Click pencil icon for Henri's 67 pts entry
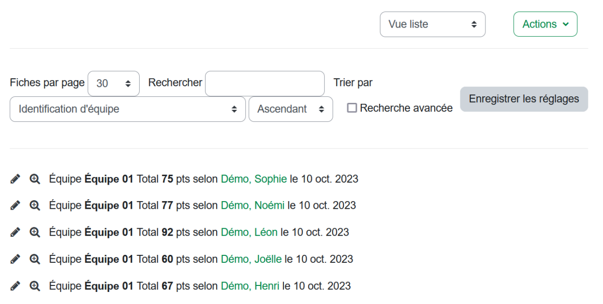The image size is (603, 304). [15, 286]
